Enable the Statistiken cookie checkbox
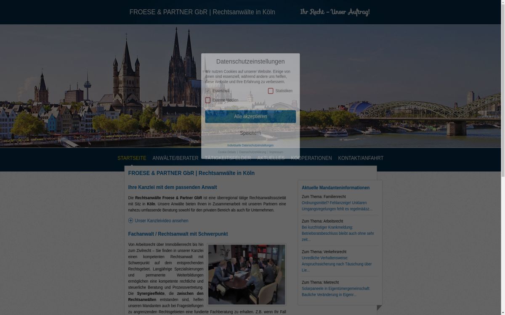Viewport: 505px width, 315px height. 271,91
